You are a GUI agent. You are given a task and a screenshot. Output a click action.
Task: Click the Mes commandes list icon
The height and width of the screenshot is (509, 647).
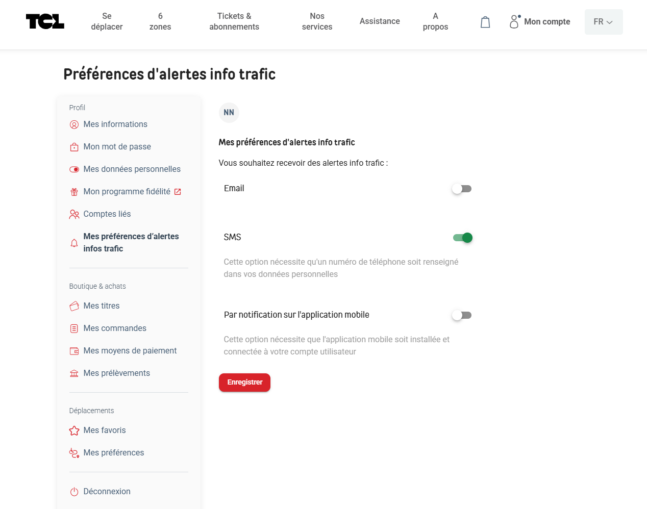(74, 328)
